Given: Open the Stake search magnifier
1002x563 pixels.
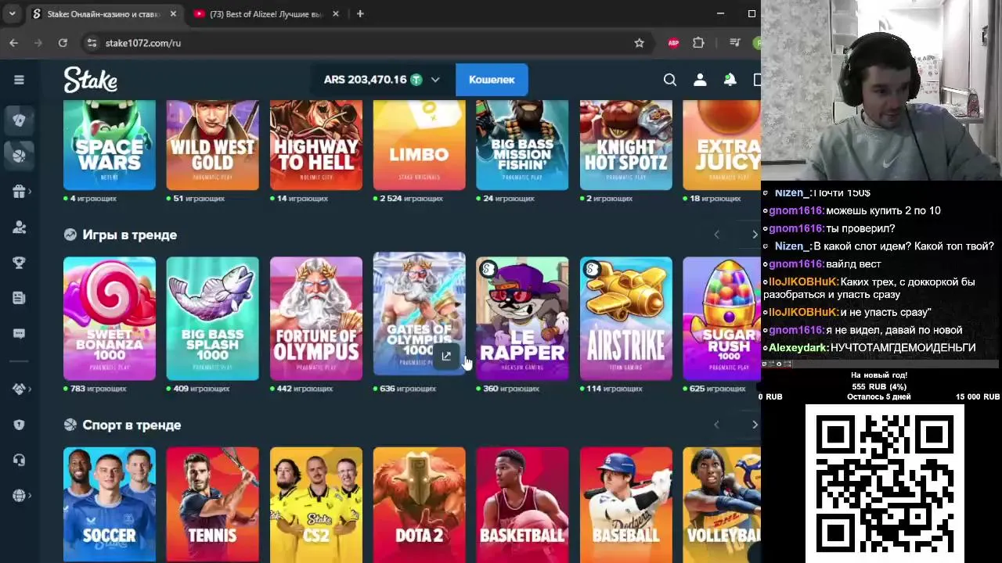Looking at the screenshot, I should click(670, 80).
